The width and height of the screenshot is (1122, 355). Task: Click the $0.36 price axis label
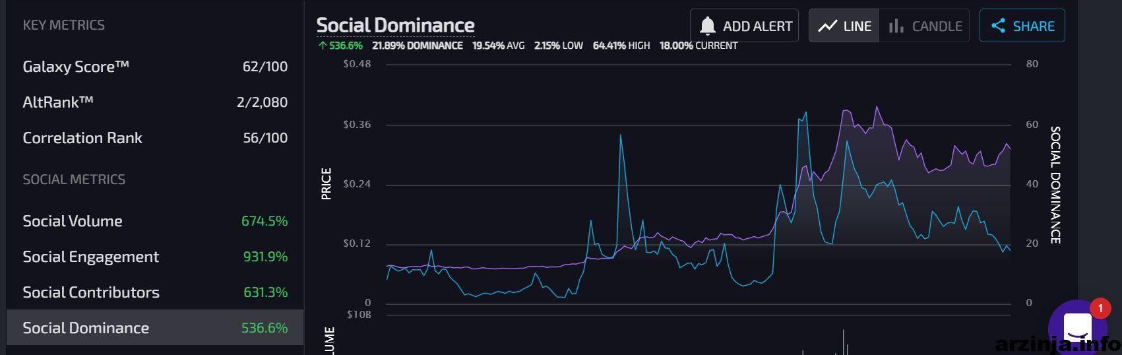(x=357, y=125)
